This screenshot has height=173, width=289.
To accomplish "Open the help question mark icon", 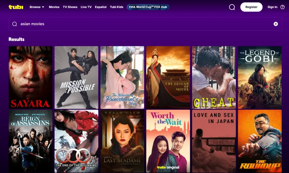I will tap(282, 7).
